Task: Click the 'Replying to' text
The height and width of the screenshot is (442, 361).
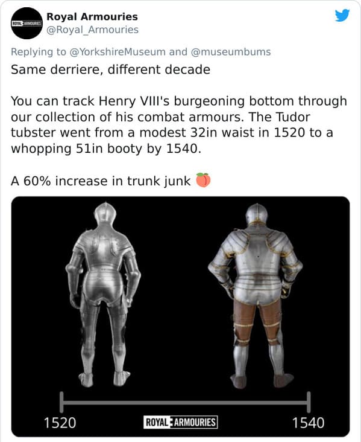Action: [38, 52]
